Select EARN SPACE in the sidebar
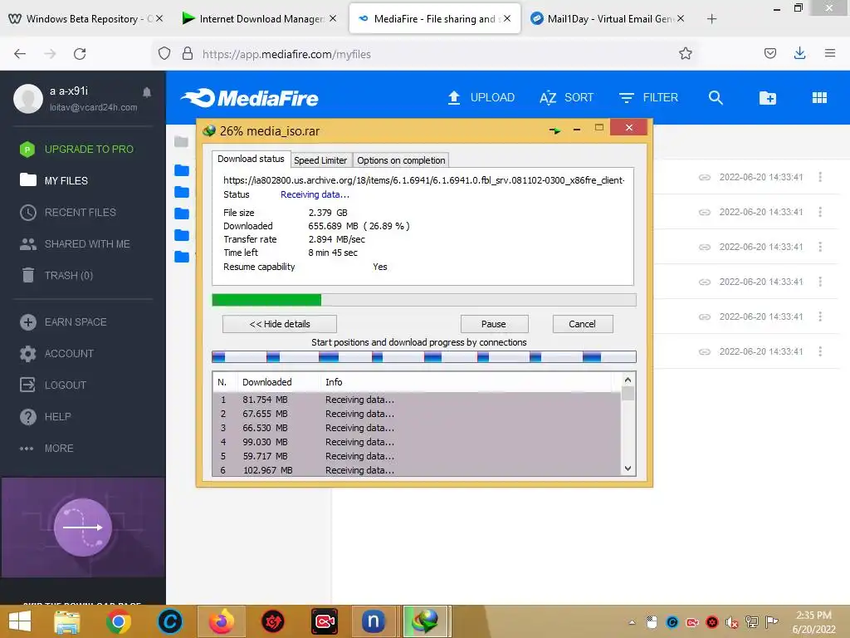Image resolution: width=850 pixels, height=638 pixels. tap(63, 322)
